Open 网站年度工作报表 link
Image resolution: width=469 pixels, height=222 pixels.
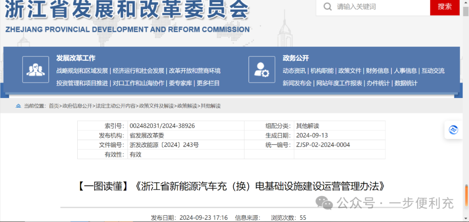[x=339, y=83]
